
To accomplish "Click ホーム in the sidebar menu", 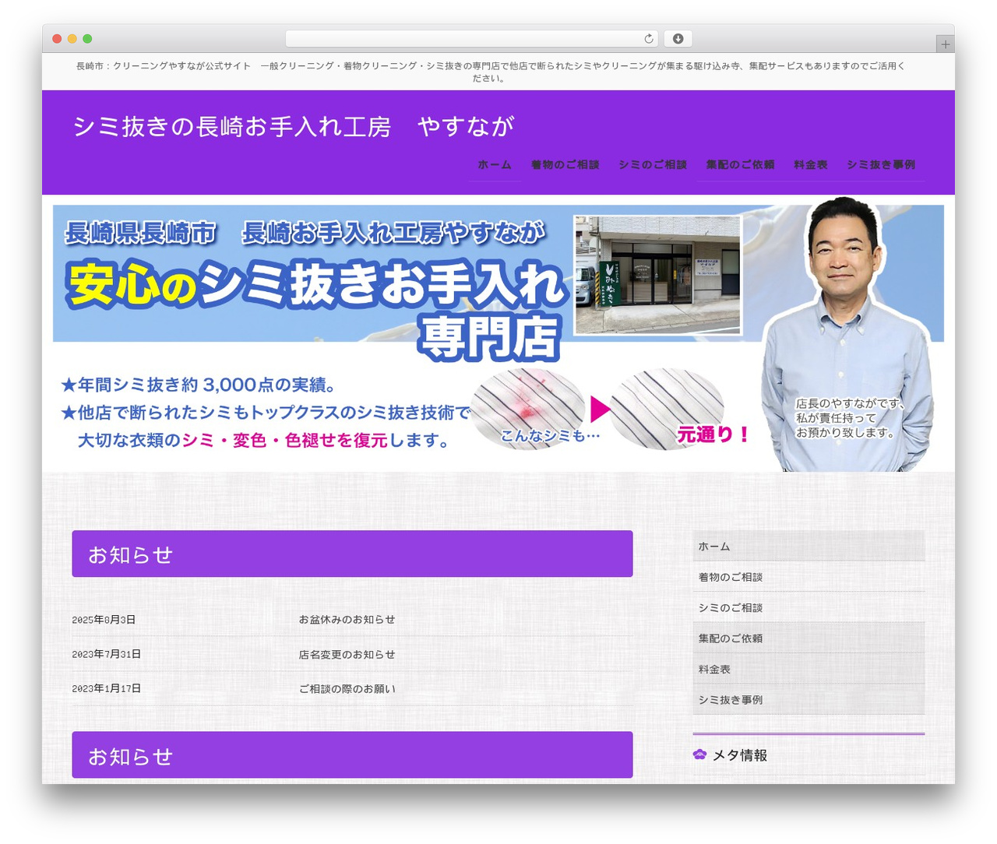I will (809, 547).
